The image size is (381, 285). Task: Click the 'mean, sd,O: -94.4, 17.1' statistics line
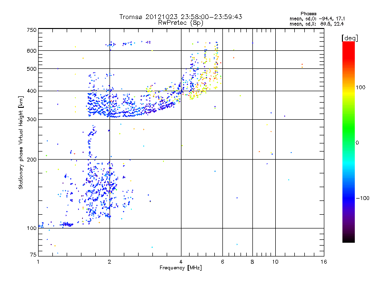[x=317, y=19]
